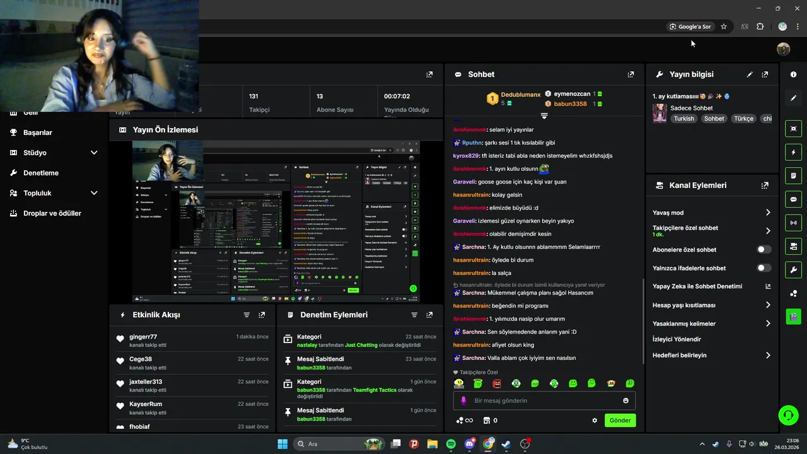Click the stream preview video

[276, 222]
